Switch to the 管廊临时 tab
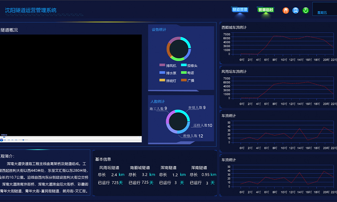The width and height of the screenshot is (337, 202). click(x=266, y=10)
